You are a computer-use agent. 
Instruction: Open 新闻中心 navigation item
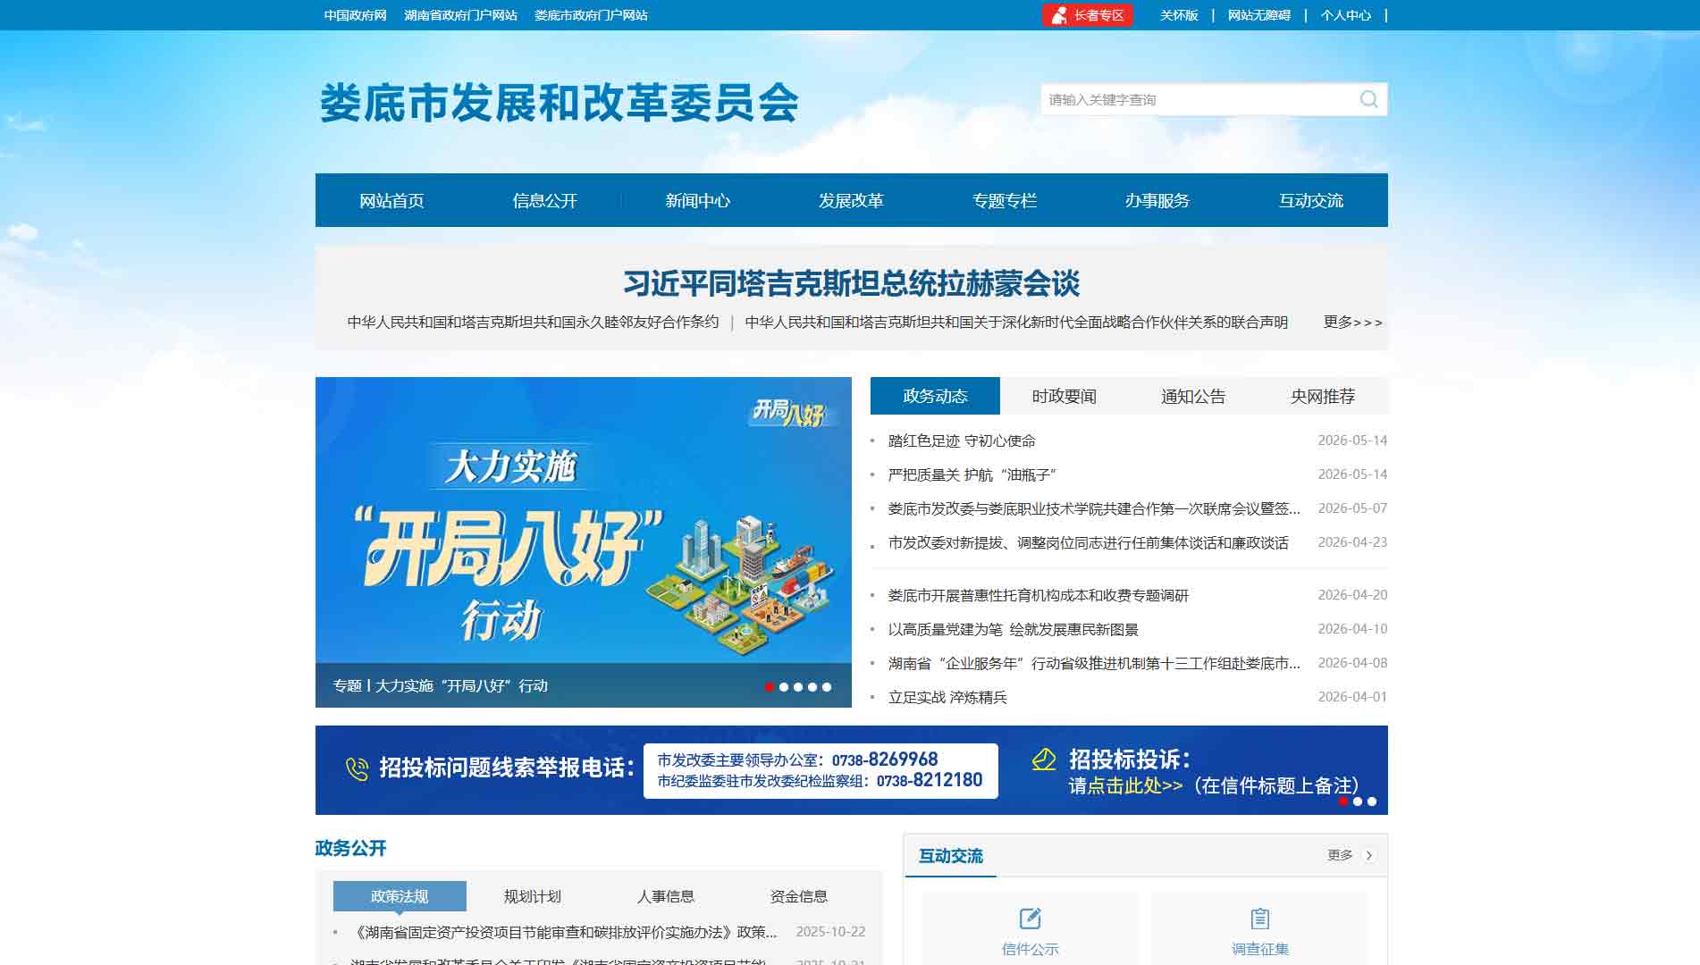698,200
